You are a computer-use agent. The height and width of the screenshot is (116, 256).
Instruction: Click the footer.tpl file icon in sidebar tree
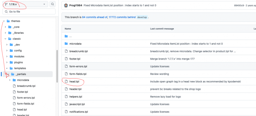tap(14, 92)
